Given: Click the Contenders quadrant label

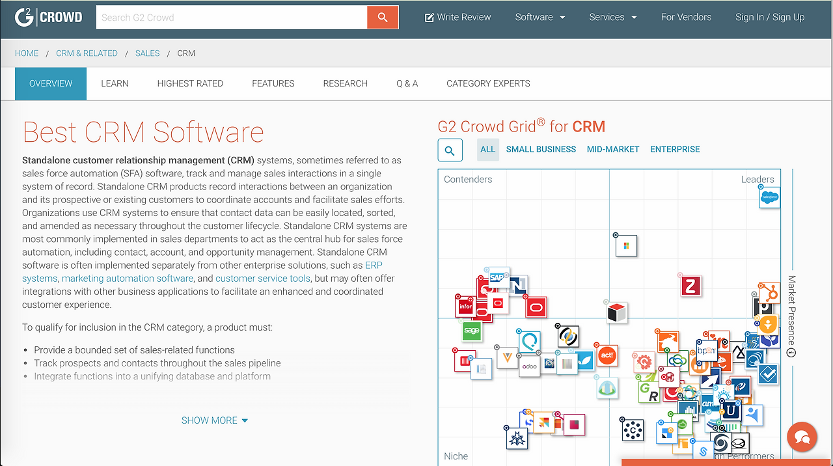Looking at the screenshot, I should coord(468,180).
